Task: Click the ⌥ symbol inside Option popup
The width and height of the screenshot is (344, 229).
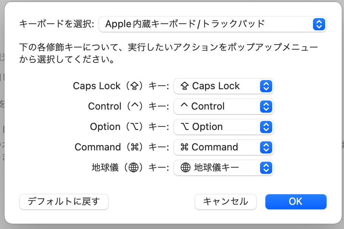Action: (x=185, y=127)
